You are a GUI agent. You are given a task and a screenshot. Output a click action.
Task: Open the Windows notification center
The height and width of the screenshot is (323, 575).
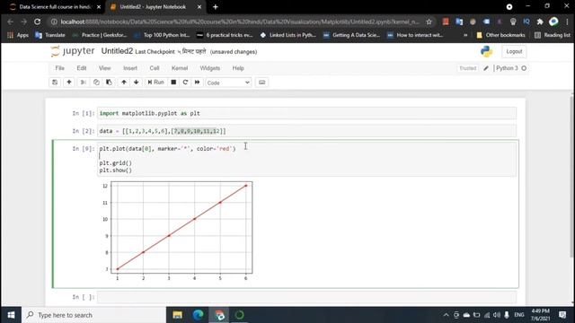click(562, 315)
